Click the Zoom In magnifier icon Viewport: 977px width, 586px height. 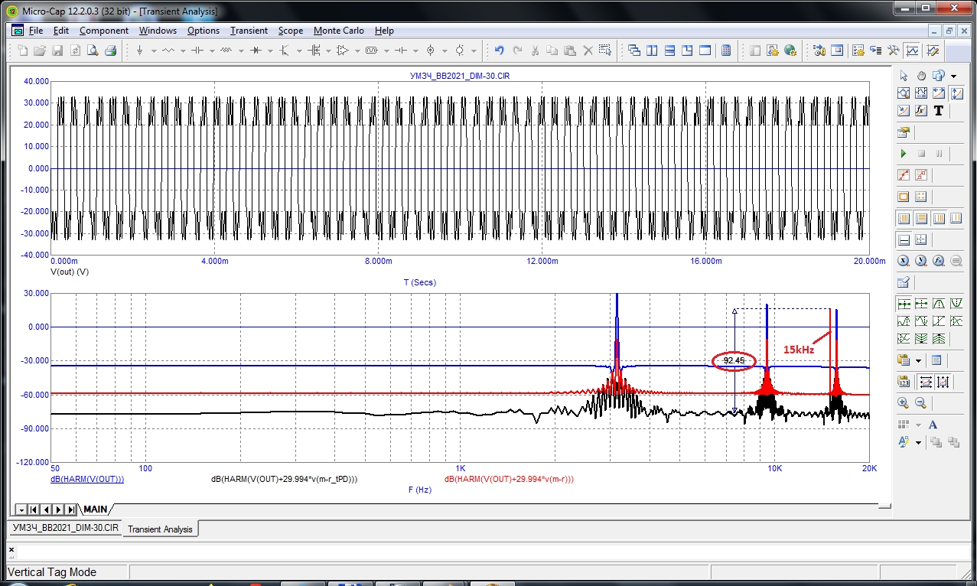pyautogui.click(x=904, y=402)
